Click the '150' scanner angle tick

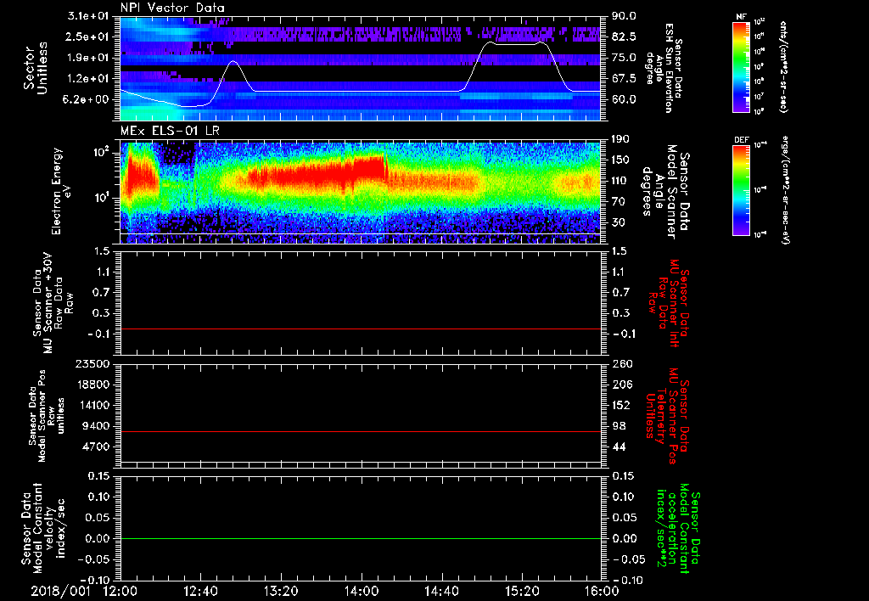click(x=620, y=160)
